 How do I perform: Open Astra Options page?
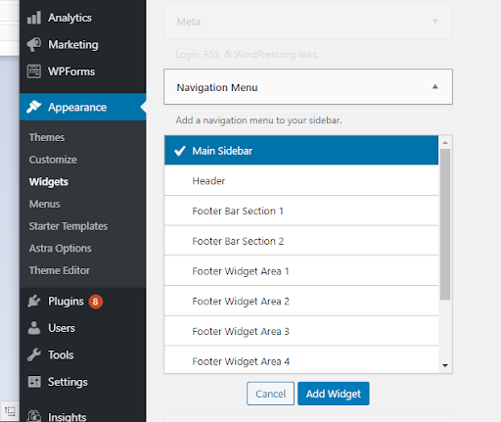click(60, 249)
